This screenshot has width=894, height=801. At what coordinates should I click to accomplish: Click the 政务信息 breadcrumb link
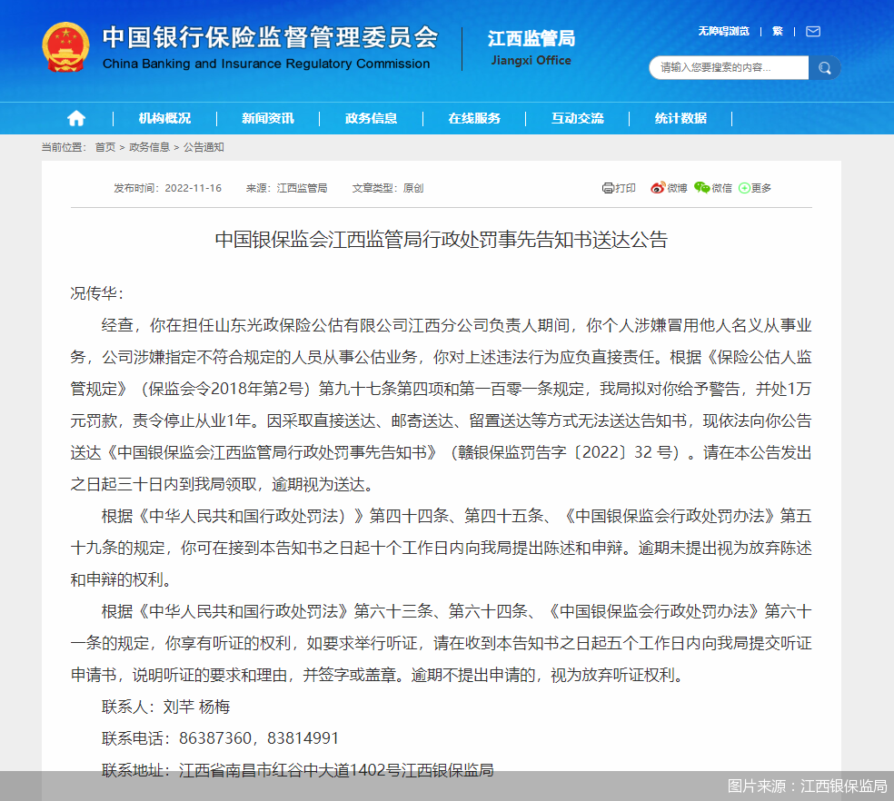coord(150,146)
